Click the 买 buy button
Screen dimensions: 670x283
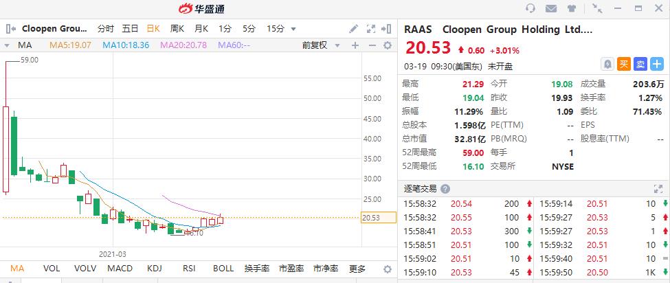[624, 65]
